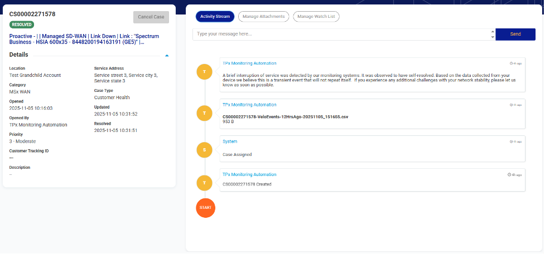Click the clock icon on the Case Created entry

[x=509, y=175]
